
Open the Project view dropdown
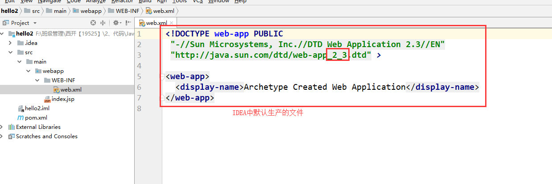pyautogui.click(x=35, y=23)
